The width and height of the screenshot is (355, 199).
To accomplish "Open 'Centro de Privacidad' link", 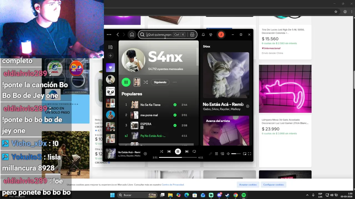I will 173,185.
